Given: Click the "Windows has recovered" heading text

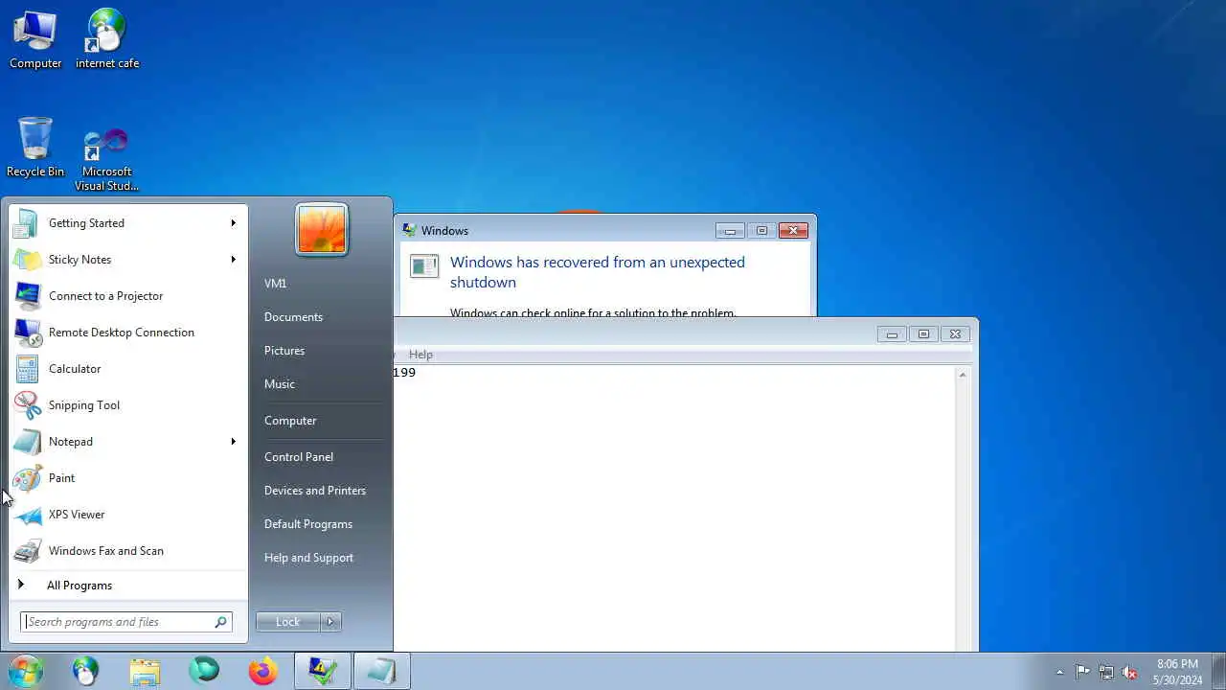Looking at the screenshot, I should pyautogui.click(x=598, y=272).
